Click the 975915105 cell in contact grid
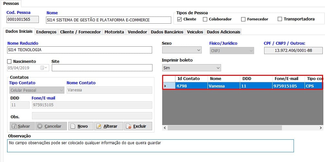 pyautogui.click(x=288, y=86)
